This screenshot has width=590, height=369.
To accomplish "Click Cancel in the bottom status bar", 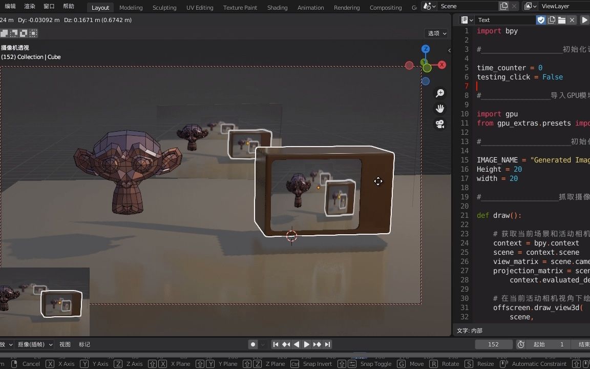I will [x=31, y=364].
